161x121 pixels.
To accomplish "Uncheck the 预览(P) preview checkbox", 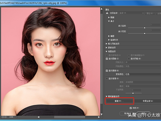I will click(x=131, y=108).
